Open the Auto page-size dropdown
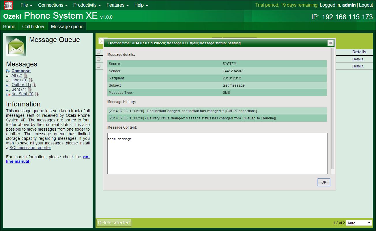This screenshot has height=231, width=376. [359, 223]
